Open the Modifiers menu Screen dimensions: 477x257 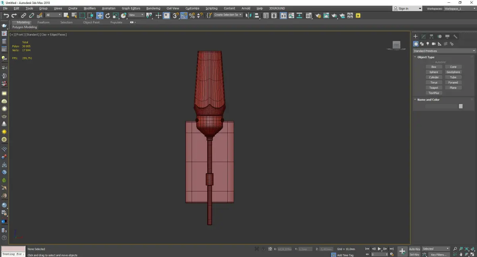90,8
